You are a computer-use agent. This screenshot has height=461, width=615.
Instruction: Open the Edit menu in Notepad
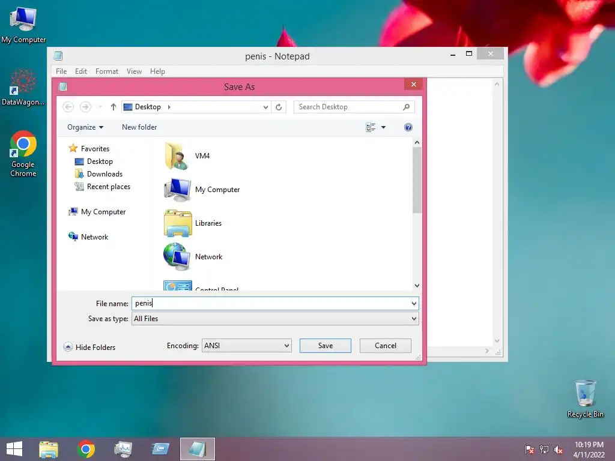tap(81, 71)
